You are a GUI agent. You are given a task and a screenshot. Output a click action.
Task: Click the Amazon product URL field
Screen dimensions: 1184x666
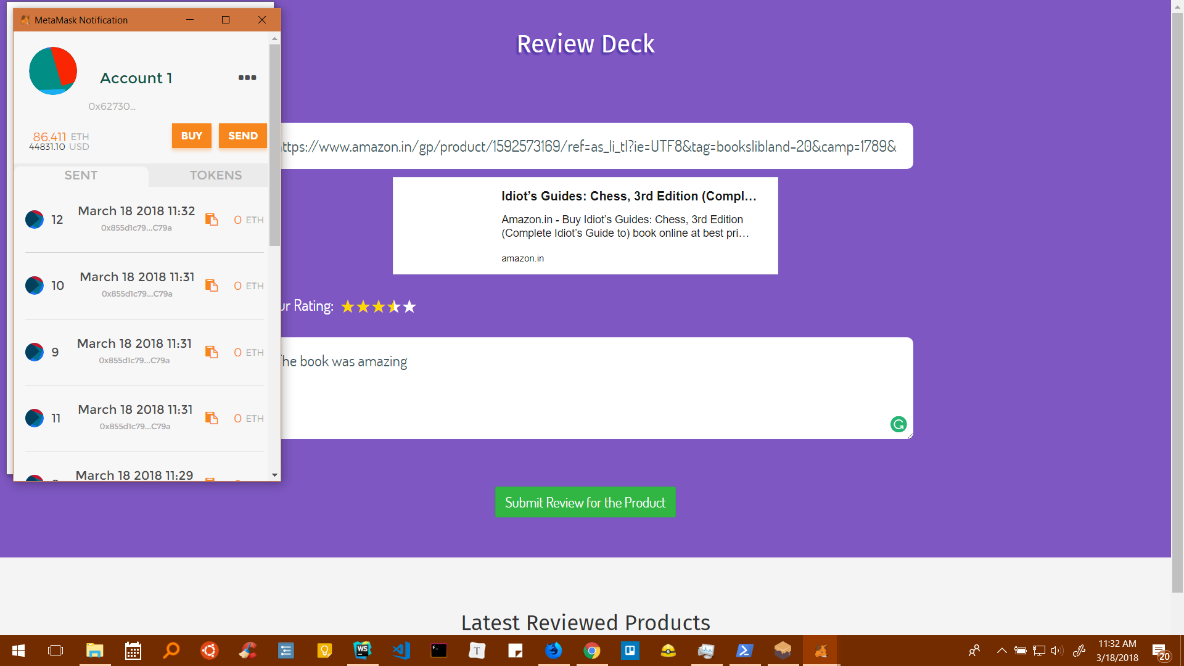click(592, 146)
